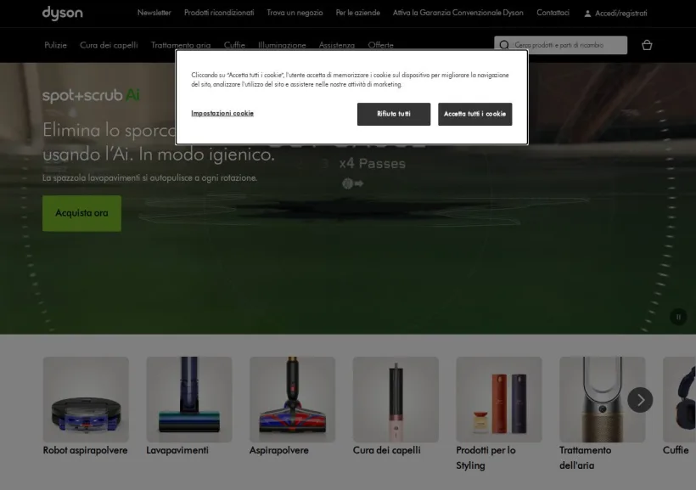Screen dimensions: 696x490
Task: Open the Cura dei capelli menu
Action: (109, 45)
